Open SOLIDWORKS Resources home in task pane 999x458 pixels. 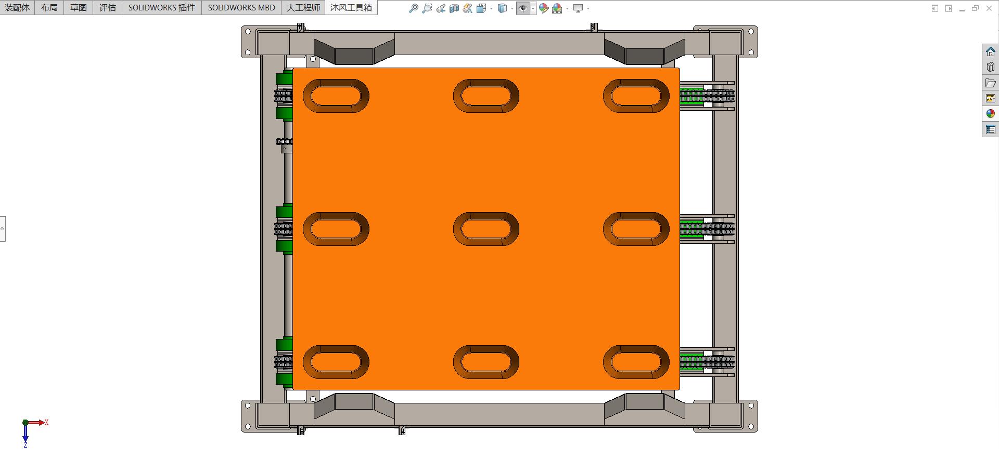point(991,52)
